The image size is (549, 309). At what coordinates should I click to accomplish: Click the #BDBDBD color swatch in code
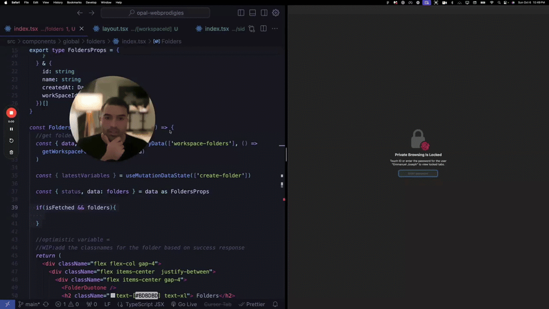click(113, 296)
